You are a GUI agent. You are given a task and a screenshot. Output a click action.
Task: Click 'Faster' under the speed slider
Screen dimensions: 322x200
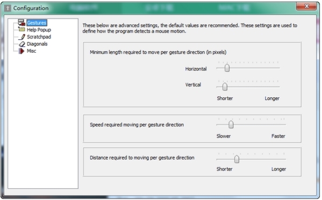tap(278, 136)
